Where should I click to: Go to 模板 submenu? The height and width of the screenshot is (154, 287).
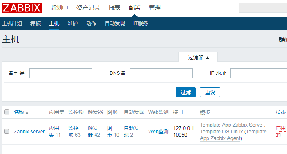tap(35, 24)
